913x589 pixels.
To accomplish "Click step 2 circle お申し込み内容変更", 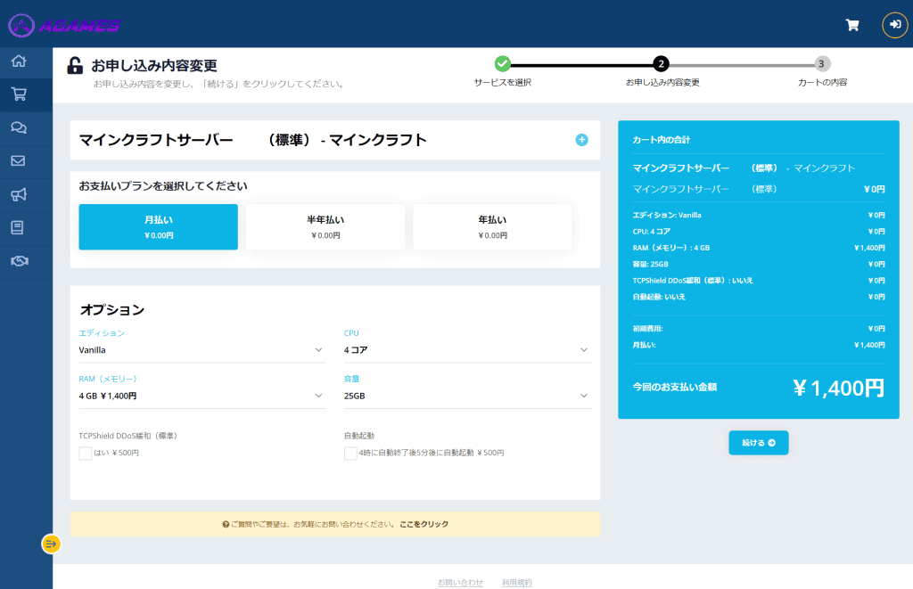I will (x=661, y=63).
